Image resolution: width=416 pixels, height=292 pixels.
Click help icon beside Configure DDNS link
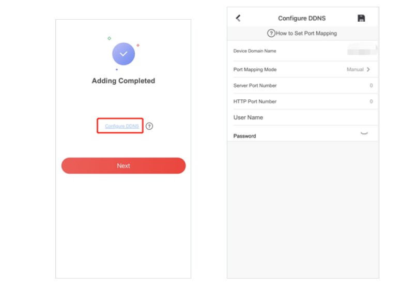149,126
